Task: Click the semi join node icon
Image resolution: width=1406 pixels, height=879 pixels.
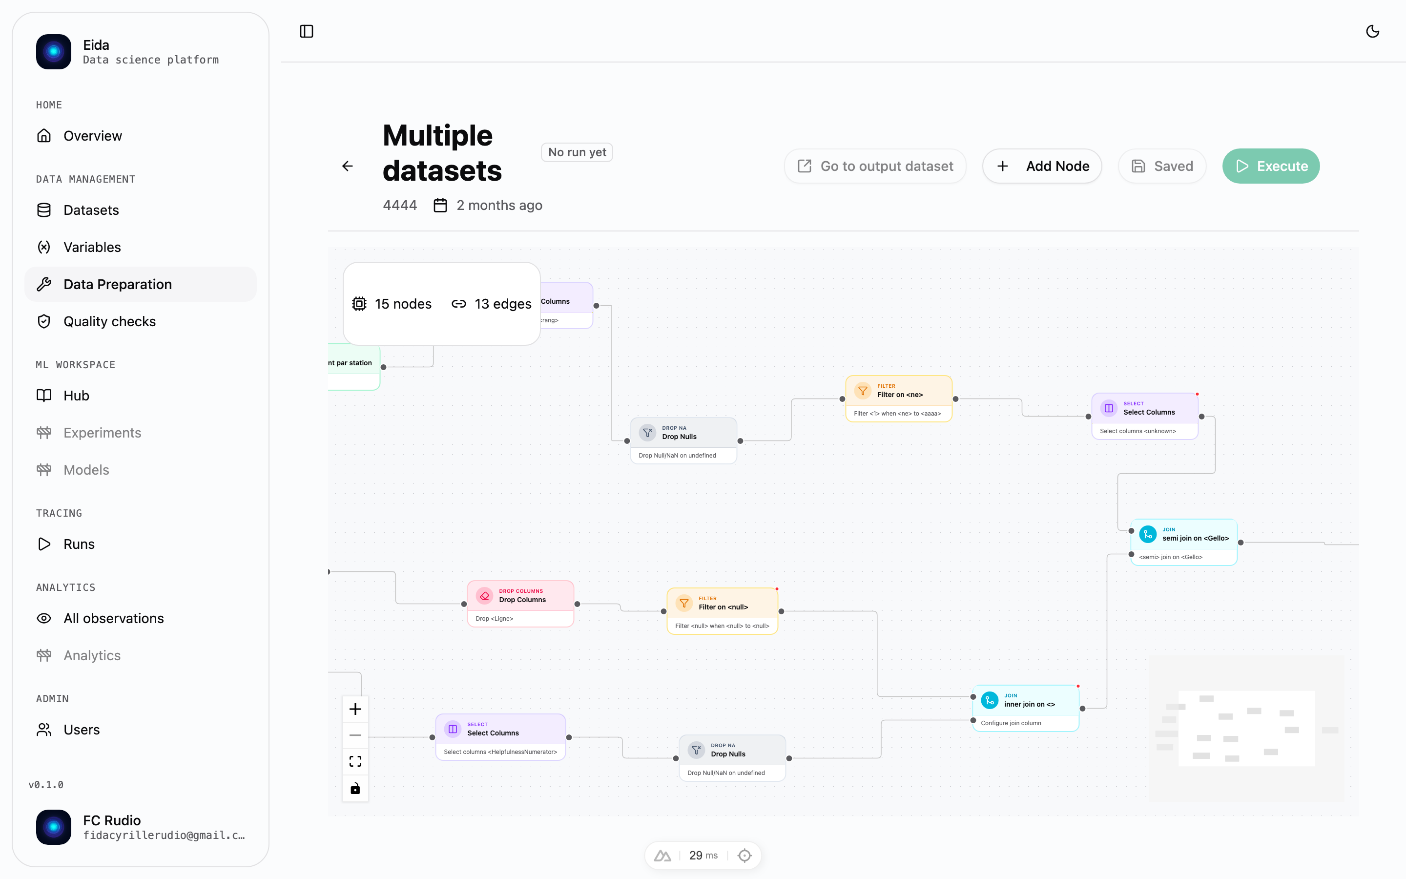Action: [1147, 534]
